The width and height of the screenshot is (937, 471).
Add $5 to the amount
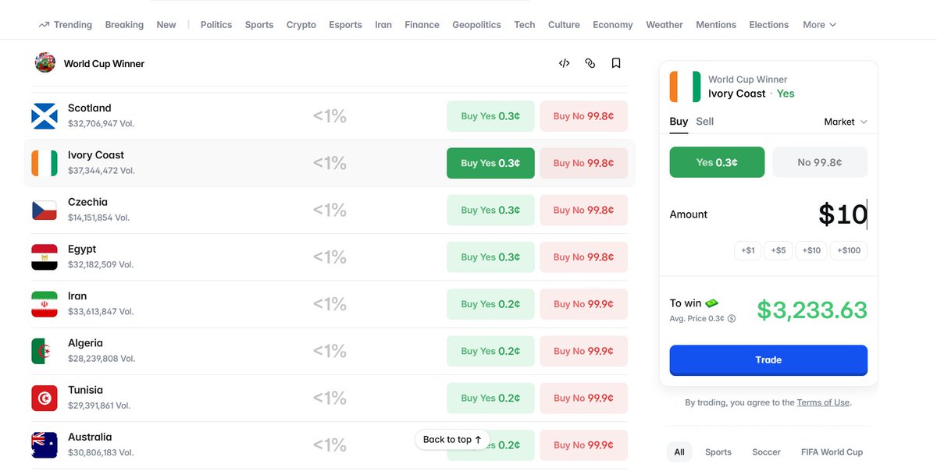click(x=778, y=250)
